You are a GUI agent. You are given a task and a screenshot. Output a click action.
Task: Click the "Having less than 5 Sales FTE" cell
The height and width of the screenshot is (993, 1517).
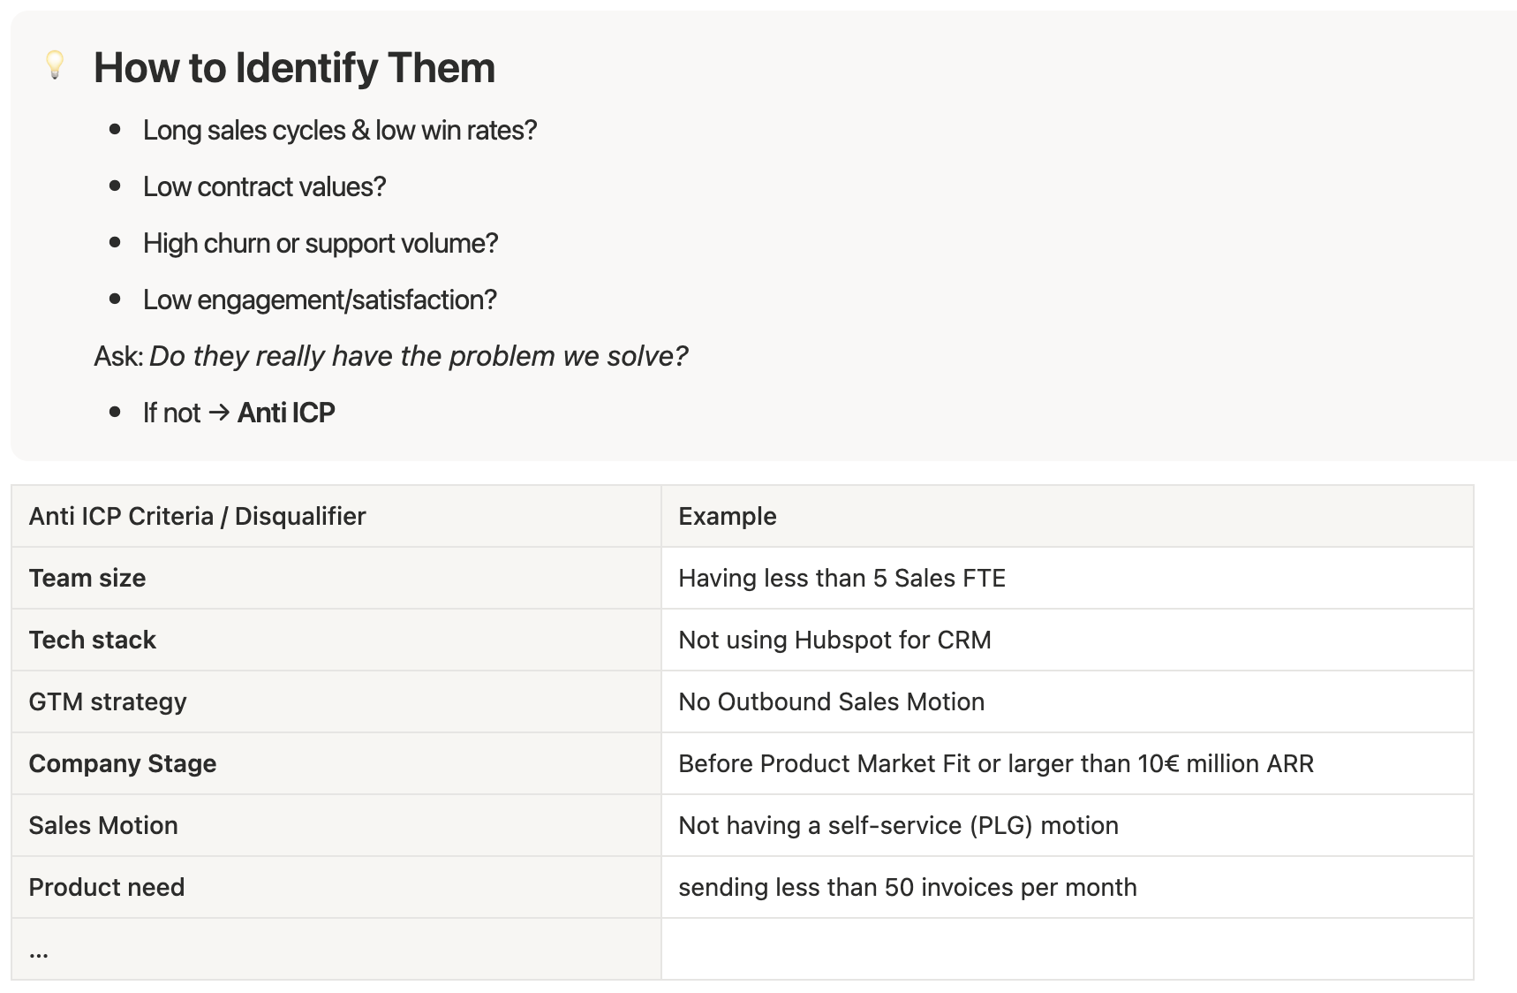coord(842,578)
